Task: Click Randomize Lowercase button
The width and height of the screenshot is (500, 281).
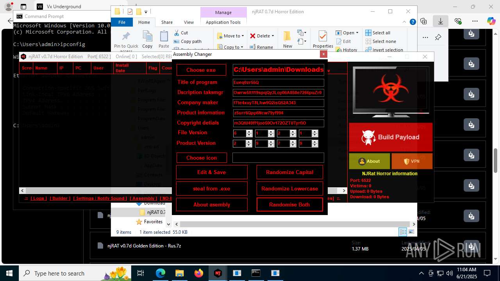Action: tap(289, 189)
